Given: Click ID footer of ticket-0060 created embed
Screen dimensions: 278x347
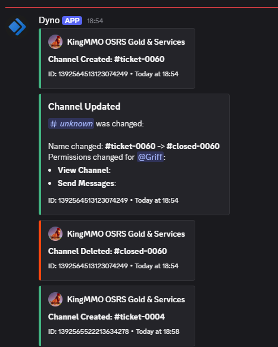Looking at the screenshot, I should (88, 74).
